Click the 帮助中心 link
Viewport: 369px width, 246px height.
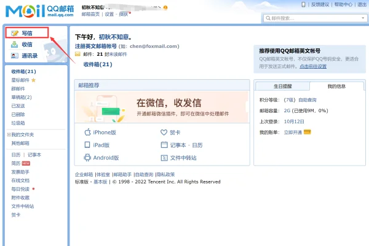point(343,4)
